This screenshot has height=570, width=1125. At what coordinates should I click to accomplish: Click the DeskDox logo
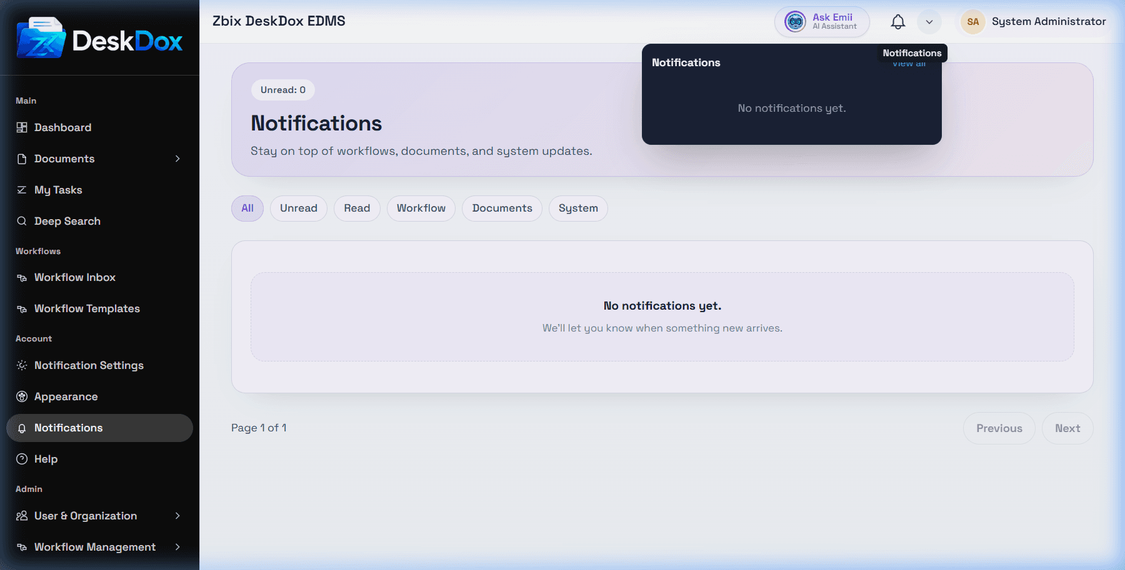pos(100,38)
